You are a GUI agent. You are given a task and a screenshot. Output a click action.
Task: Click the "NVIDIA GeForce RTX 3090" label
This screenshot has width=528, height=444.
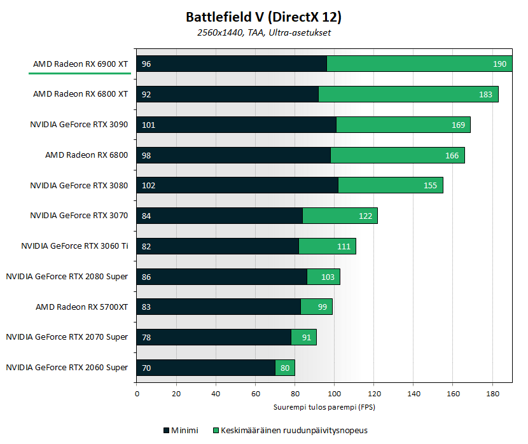click(x=79, y=125)
